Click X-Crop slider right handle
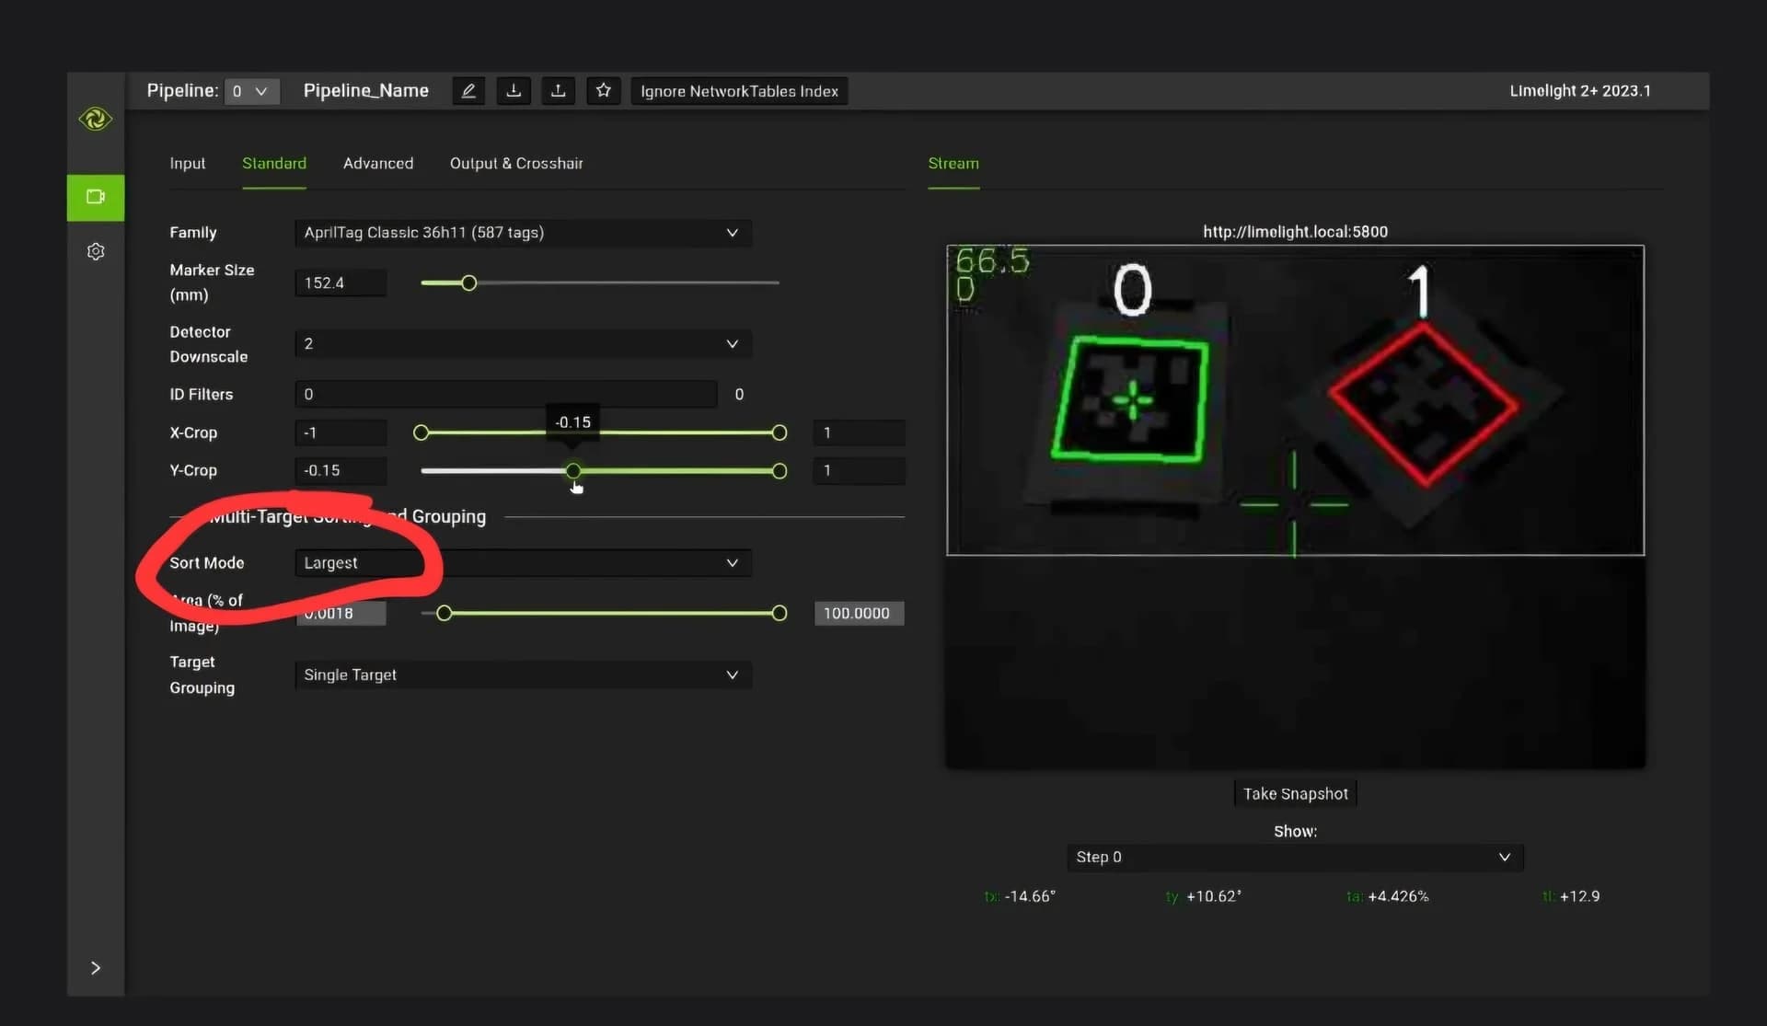1767x1026 pixels. tap(780, 432)
